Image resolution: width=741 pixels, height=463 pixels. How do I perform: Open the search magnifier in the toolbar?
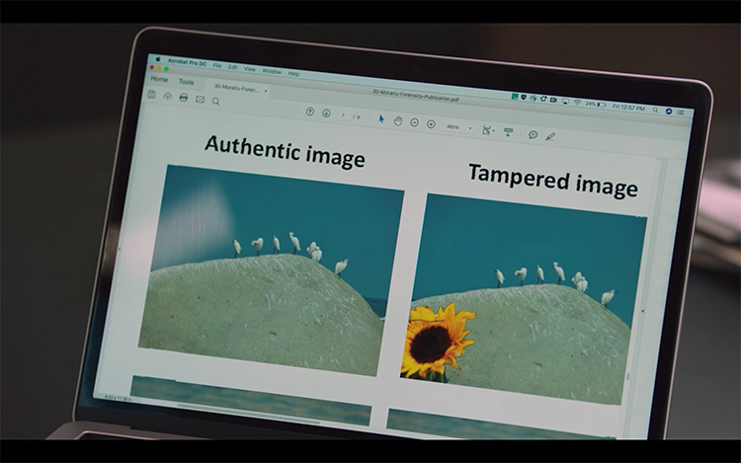[215, 101]
